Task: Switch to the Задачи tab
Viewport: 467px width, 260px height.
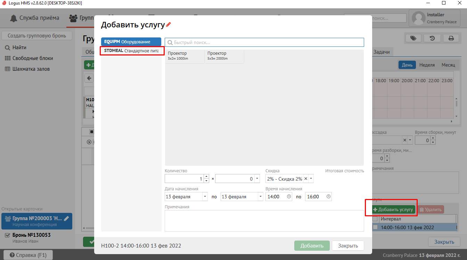Action: (382, 52)
